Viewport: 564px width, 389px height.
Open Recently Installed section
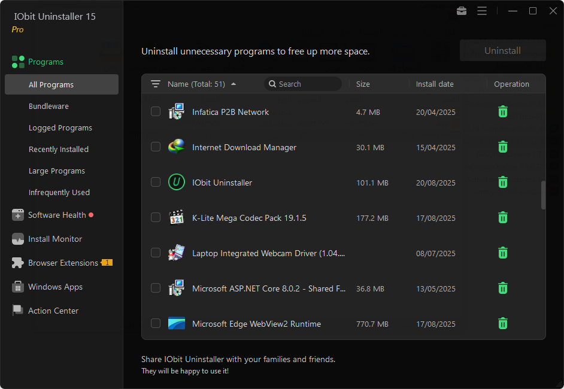click(x=59, y=150)
